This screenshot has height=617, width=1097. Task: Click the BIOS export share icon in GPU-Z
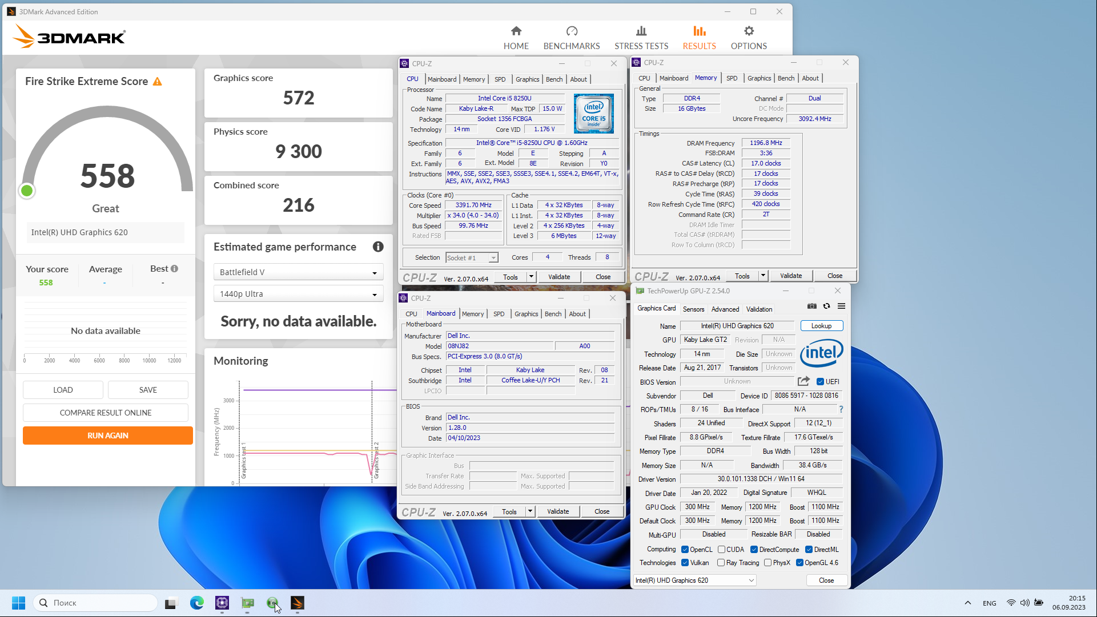[803, 381]
